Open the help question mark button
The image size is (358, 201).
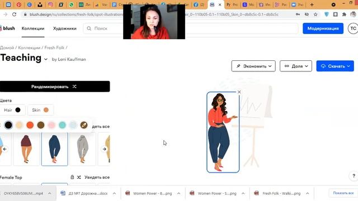[x=354, y=176]
